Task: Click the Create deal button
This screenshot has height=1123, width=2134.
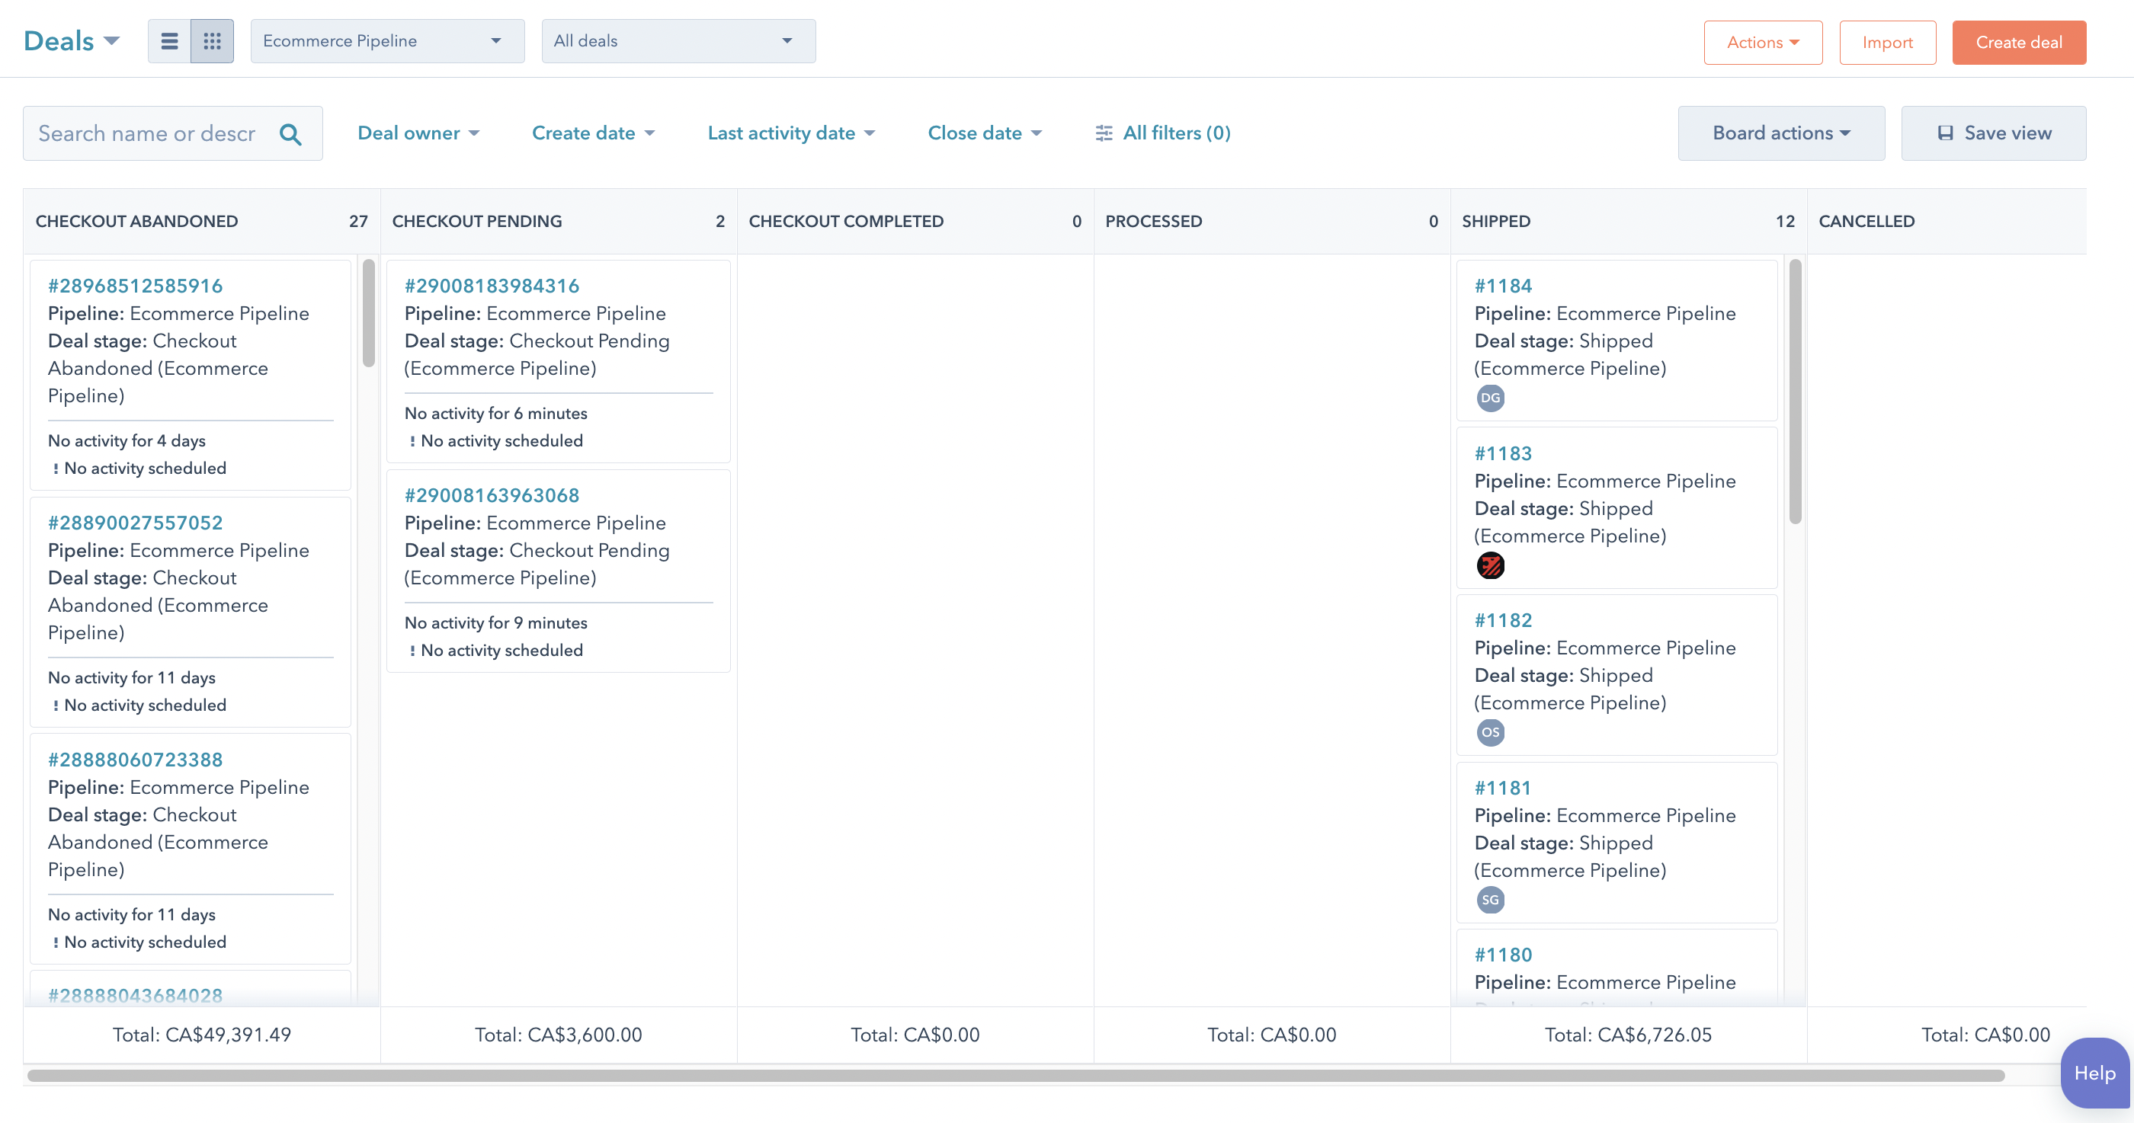Action: (x=2019, y=42)
